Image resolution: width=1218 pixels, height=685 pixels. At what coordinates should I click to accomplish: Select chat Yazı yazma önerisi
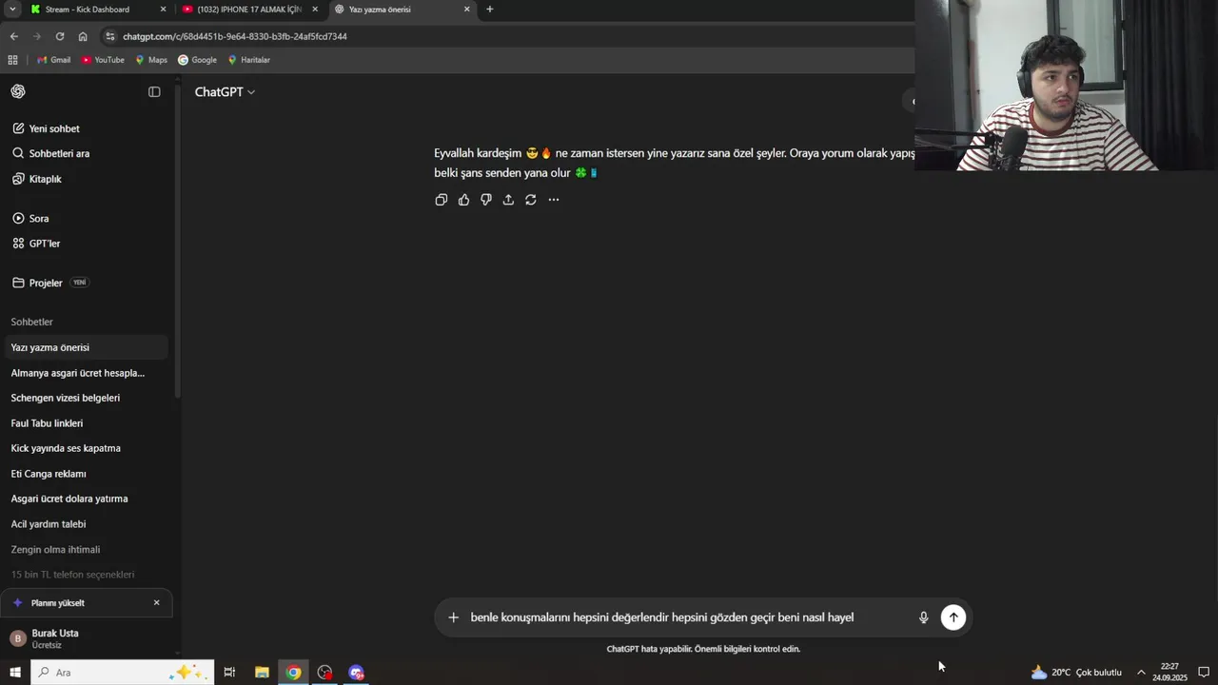(87, 347)
